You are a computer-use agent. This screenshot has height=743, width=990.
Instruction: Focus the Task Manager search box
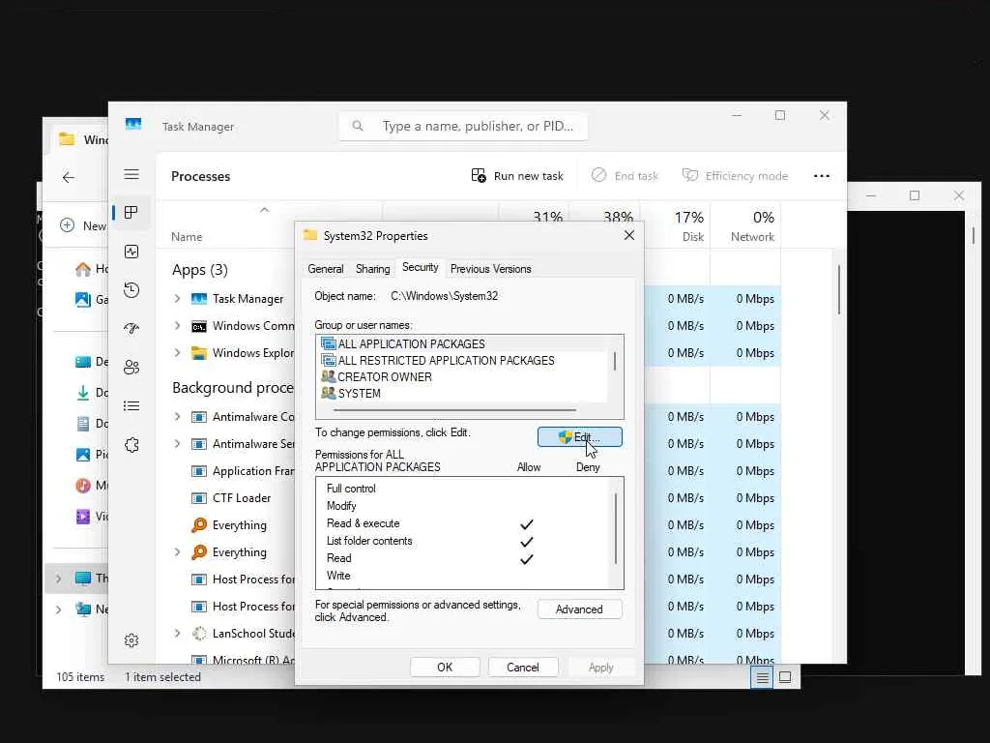[463, 127]
